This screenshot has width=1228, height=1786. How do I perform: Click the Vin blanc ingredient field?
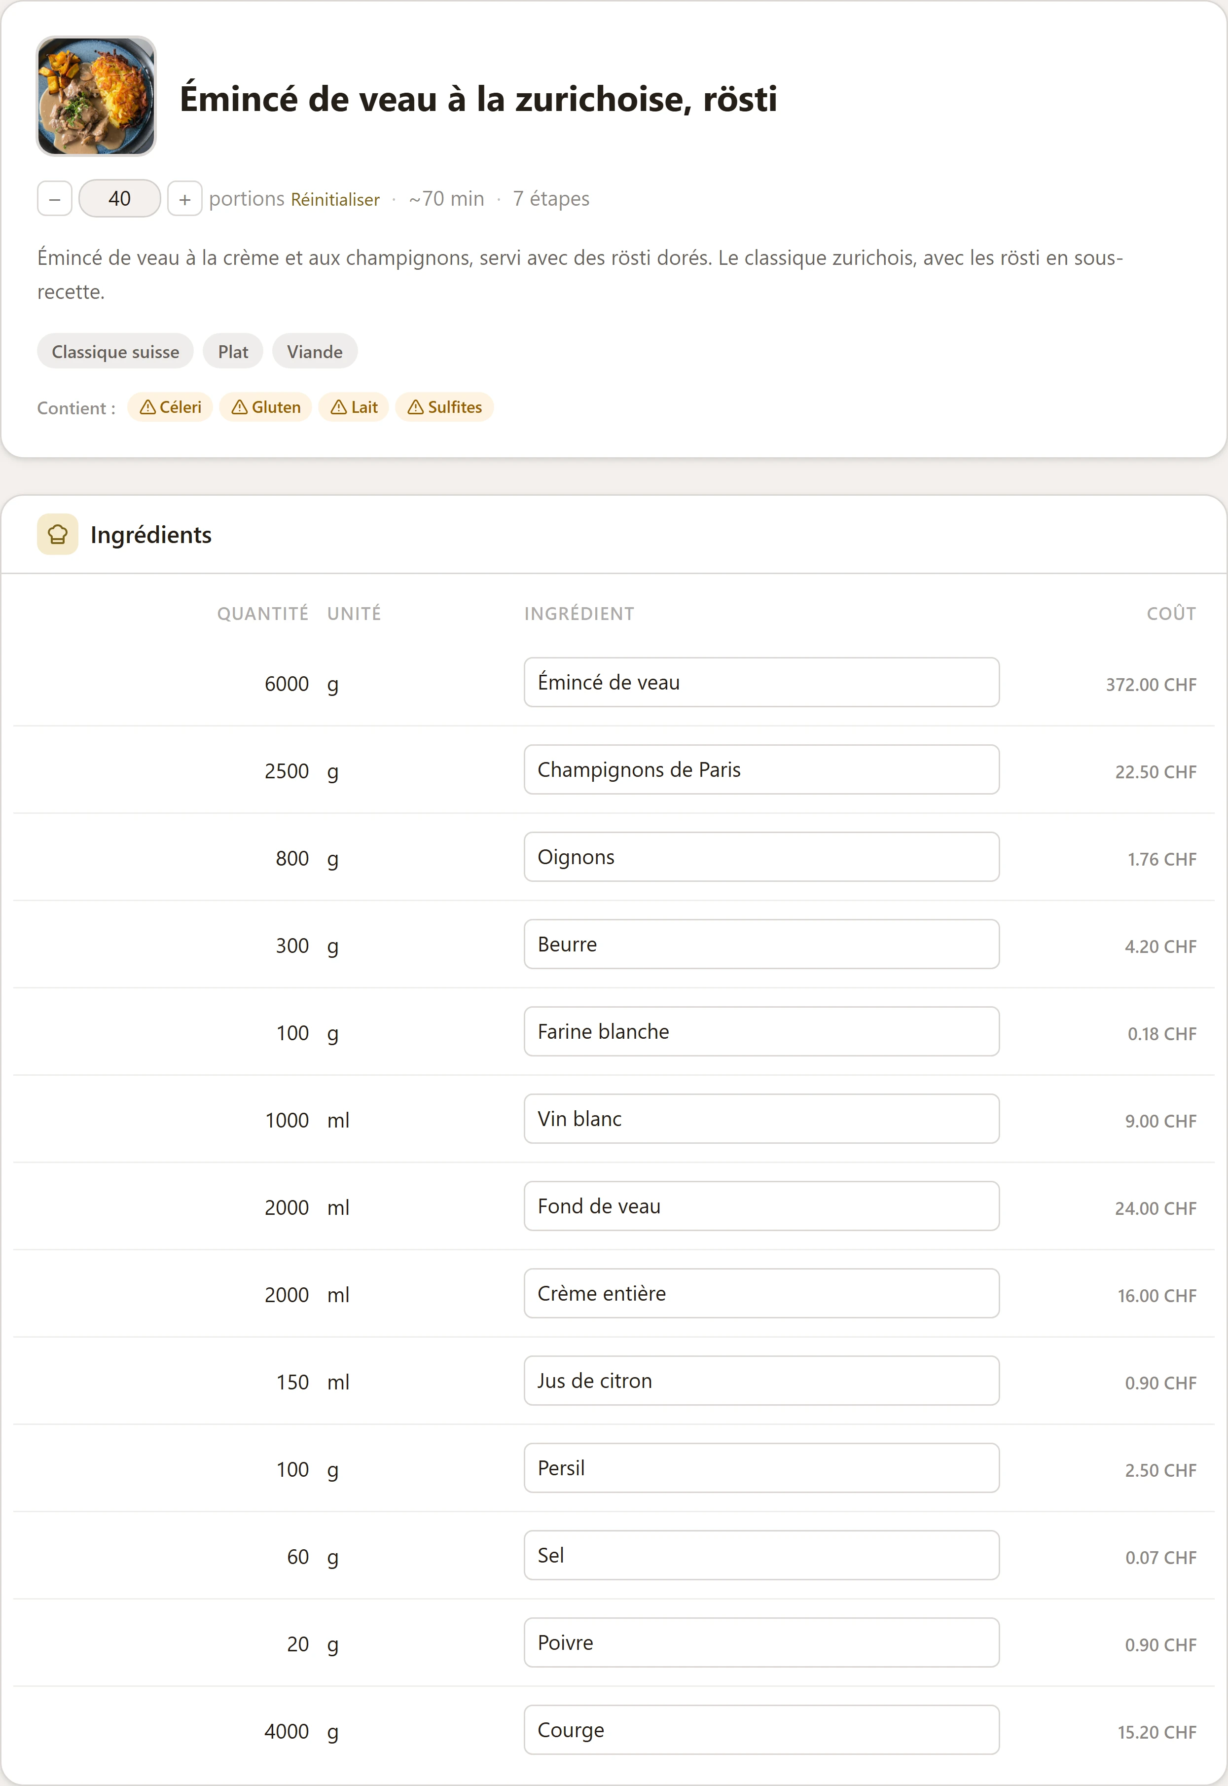[x=762, y=1119]
